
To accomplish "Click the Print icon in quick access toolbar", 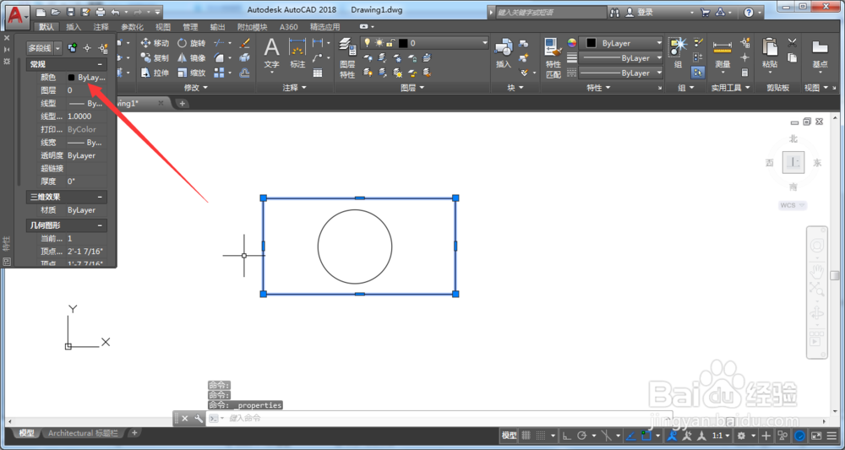I will pos(101,12).
